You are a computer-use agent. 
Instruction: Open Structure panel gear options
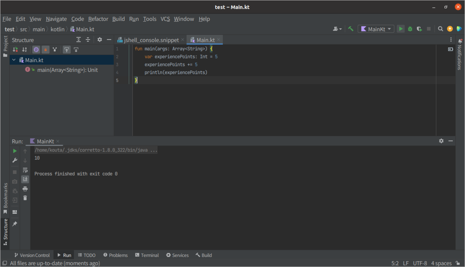pos(100,40)
